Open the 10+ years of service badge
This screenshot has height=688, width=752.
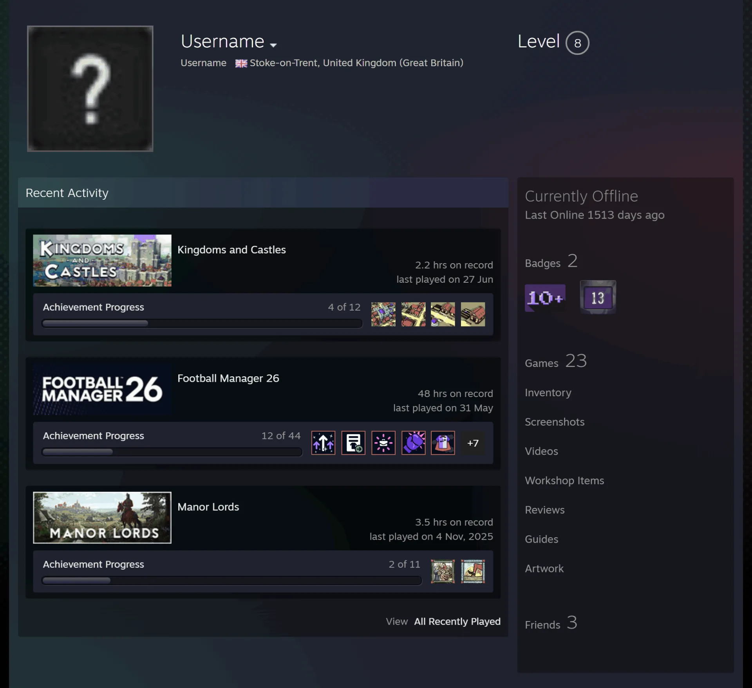coord(545,298)
